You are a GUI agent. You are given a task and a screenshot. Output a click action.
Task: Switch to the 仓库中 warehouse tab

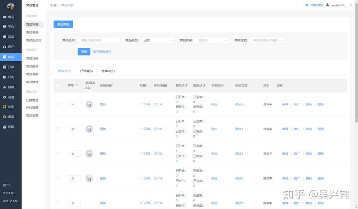coord(108,71)
